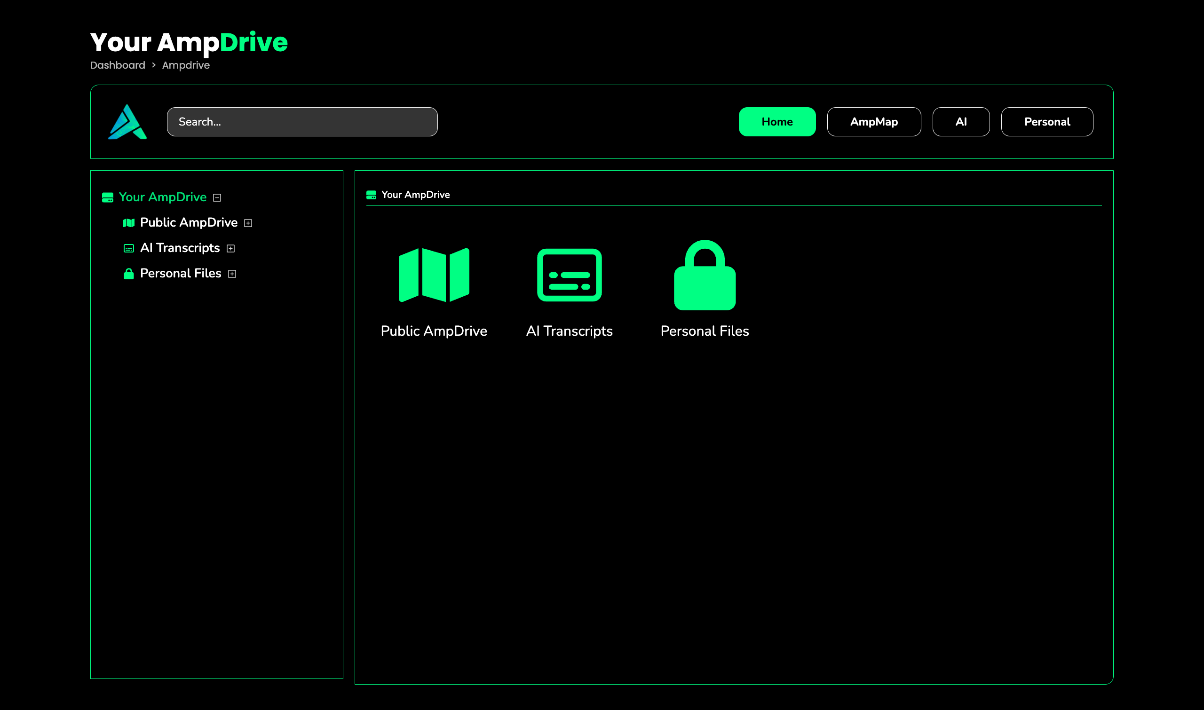1204x710 pixels.
Task: Switch to the AmpMap tab
Action: 874,122
